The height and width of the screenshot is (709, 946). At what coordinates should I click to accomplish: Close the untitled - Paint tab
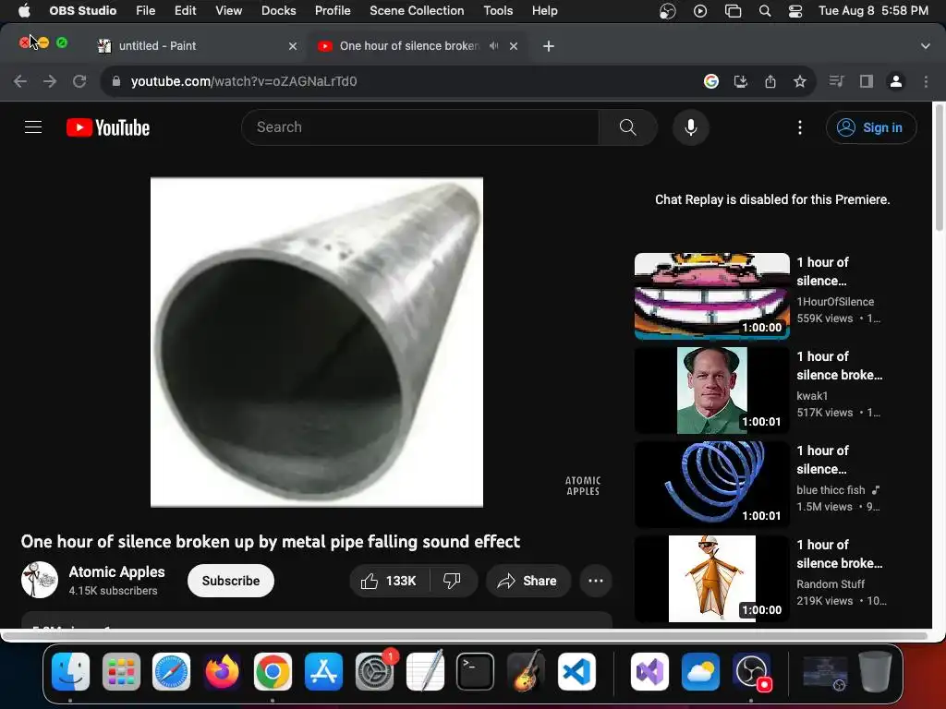click(293, 46)
